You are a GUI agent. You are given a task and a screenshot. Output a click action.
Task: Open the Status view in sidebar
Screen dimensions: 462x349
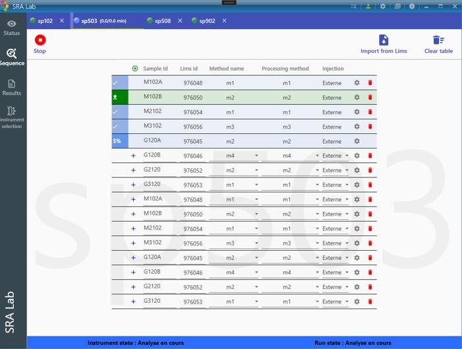tap(11, 27)
